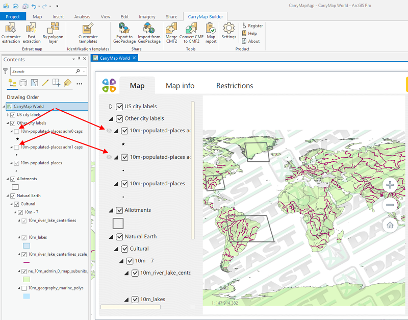The image size is (408, 320).
Task: Reset map preview to home extent
Action: coord(390,225)
